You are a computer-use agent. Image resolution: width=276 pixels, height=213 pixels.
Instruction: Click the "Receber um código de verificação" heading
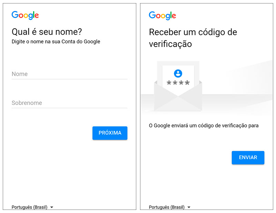click(193, 38)
